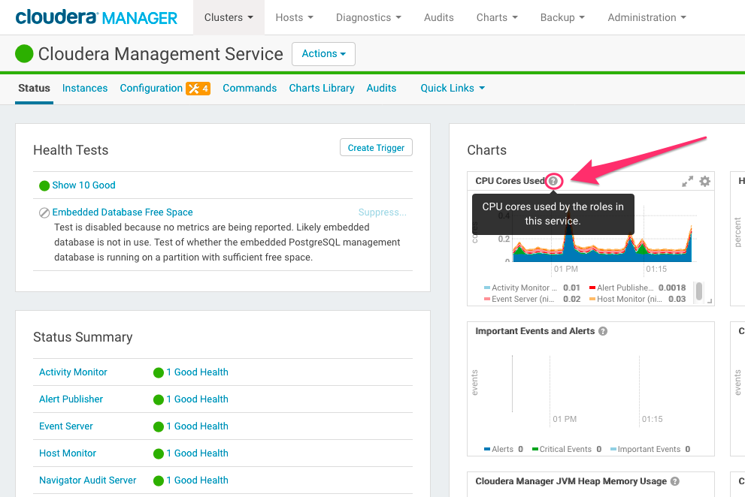745x497 pixels.
Task: Click Alert Publisher 1 Good Health link
Action: [x=197, y=399]
